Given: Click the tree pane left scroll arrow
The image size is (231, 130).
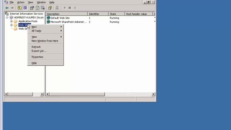Looking at the screenshot, I should 6,94.
